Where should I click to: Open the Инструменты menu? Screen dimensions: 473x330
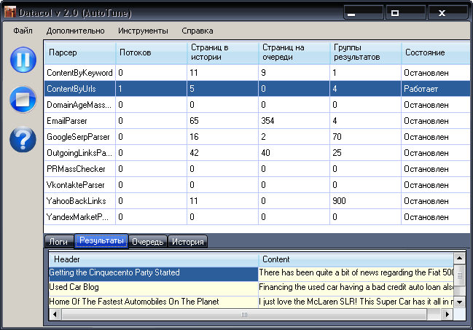coord(144,31)
